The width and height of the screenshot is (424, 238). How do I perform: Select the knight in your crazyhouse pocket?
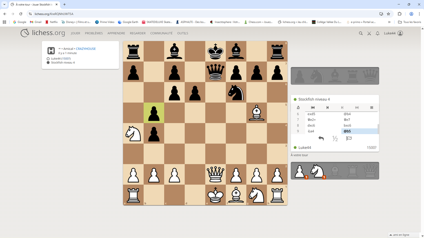(x=317, y=171)
